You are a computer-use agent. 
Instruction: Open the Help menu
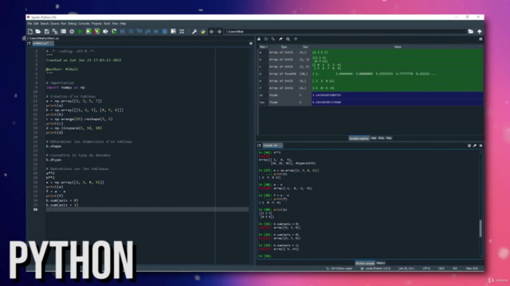(123, 24)
